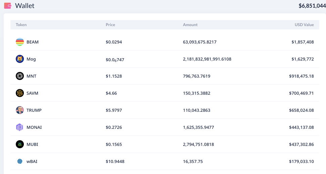This screenshot has height=174, width=326.
Task: Click amount 110,043.2863
Action: coord(196,110)
